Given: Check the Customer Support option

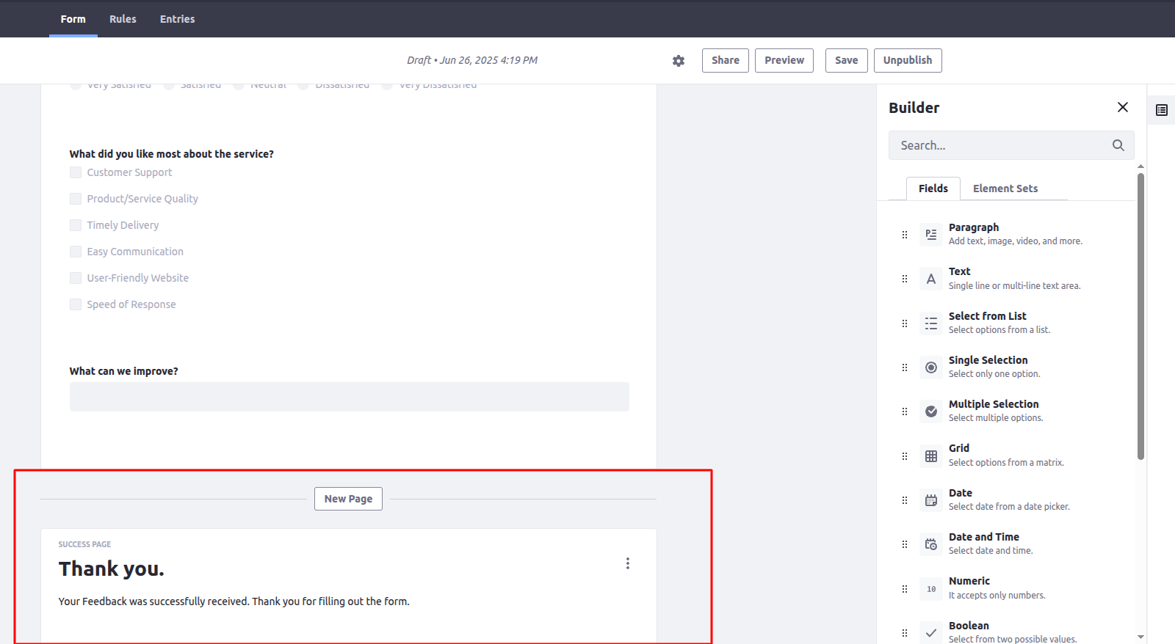Looking at the screenshot, I should point(76,172).
